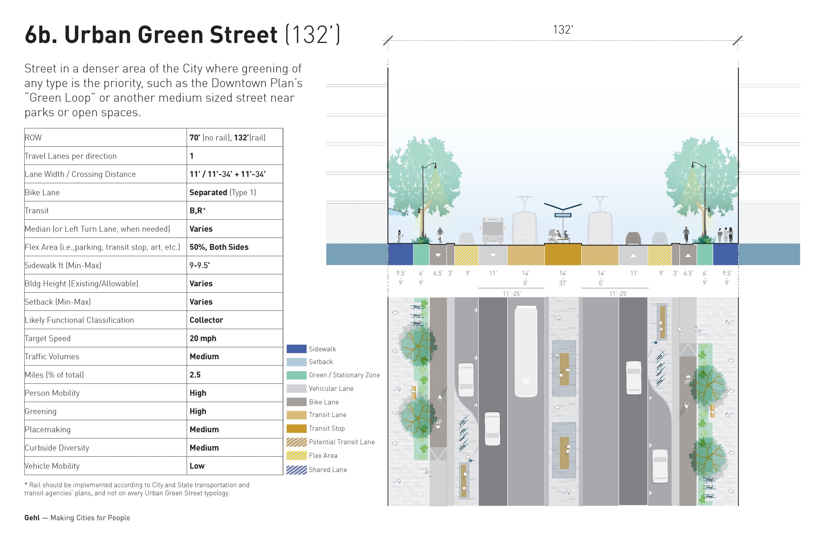Click the Green / Stationary Zone legend label
The width and height of the screenshot is (827, 535).
(x=344, y=375)
